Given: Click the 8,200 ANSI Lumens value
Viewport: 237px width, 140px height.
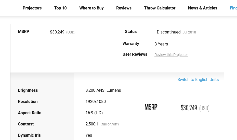Looking at the screenshot, I should pyautogui.click(x=103, y=90).
